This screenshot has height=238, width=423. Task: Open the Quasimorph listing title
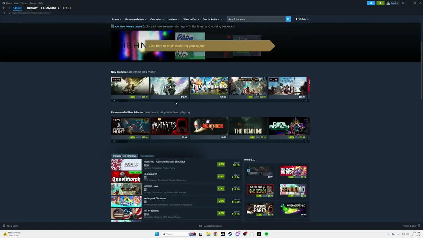150,174
